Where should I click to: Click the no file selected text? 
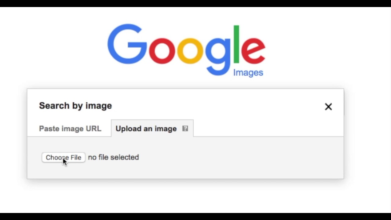(113, 157)
